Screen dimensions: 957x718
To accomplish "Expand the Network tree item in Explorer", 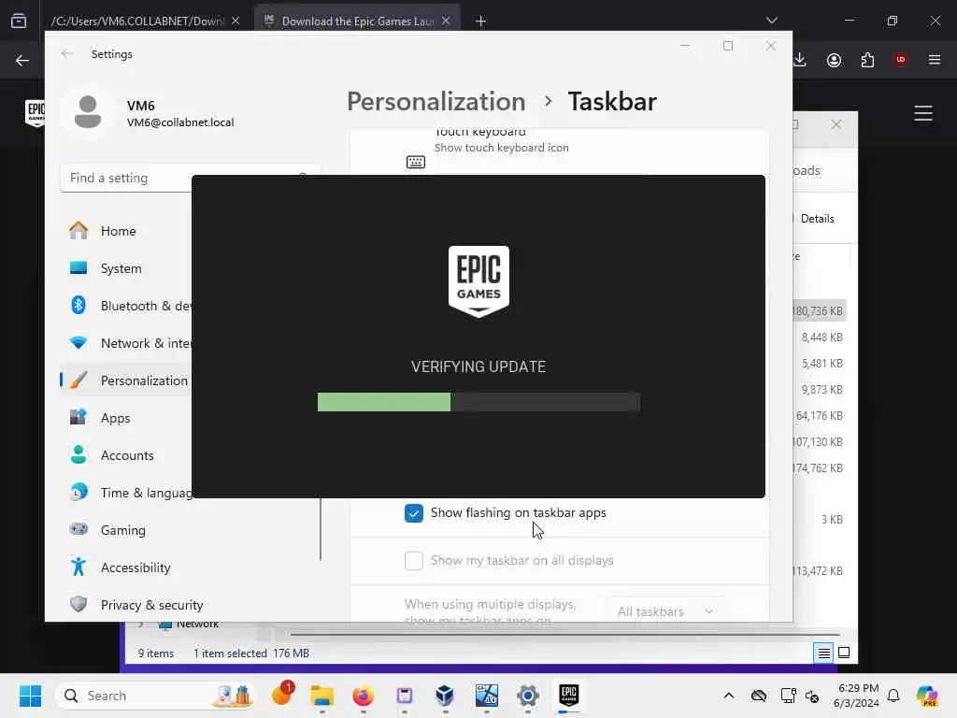I will pyautogui.click(x=141, y=624).
